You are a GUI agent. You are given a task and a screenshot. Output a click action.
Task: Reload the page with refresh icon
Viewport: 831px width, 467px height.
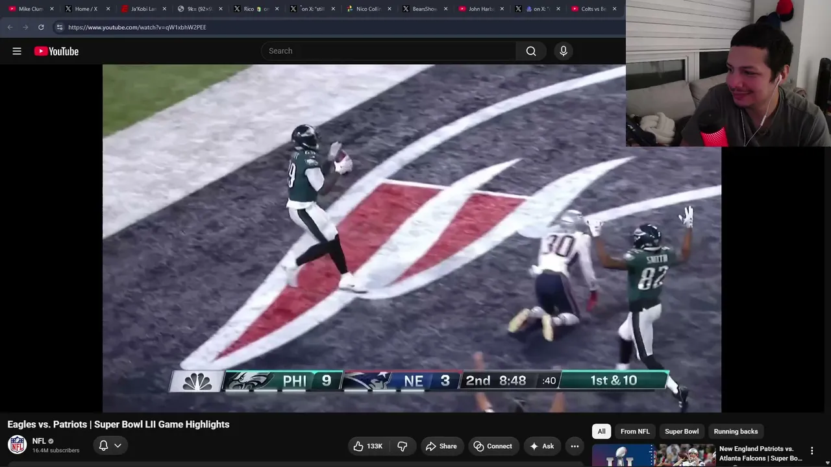[x=41, y=27]
